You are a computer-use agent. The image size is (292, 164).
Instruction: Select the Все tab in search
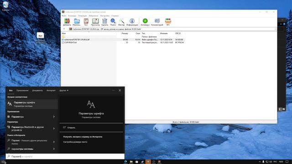pos(11,90)
